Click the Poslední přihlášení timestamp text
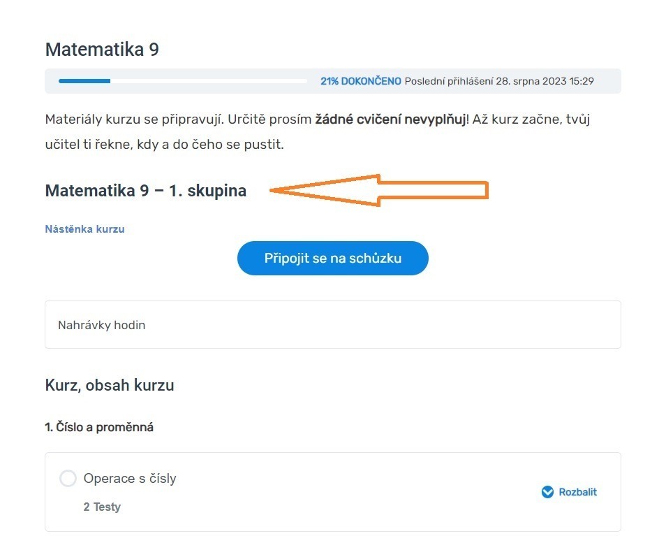This screenshot has width=666, height=536. coord(499,81)
